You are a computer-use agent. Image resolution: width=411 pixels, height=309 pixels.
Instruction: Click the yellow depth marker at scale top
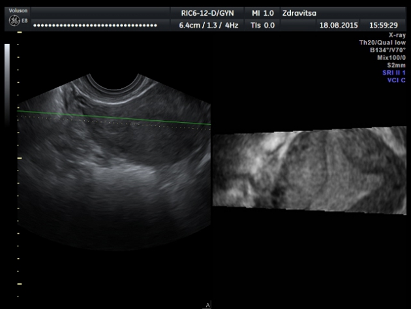pyautogui.click(x=19, y=44)
